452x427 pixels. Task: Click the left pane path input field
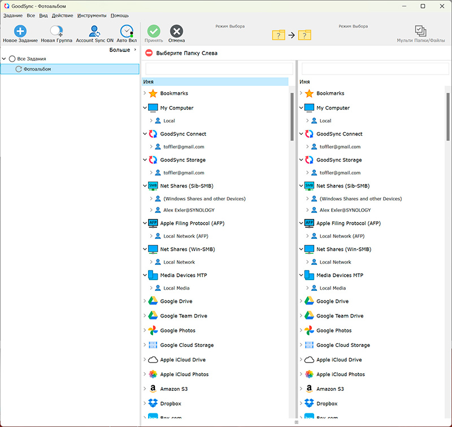(x=219, y=69)
